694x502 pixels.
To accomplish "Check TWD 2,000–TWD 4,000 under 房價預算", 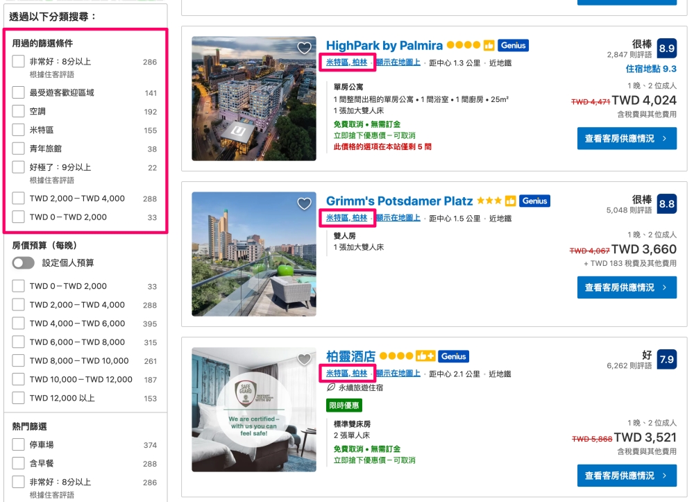I will pos(18,305).
